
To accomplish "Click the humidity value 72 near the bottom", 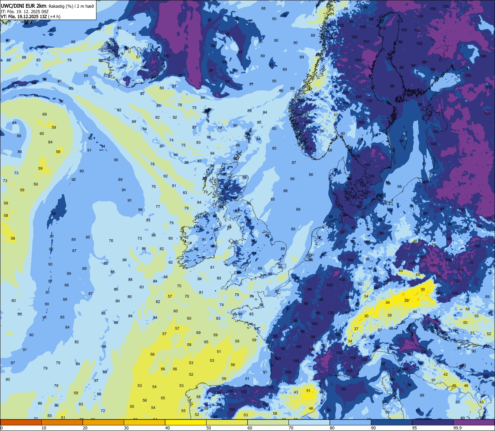I will click(103, 411).
